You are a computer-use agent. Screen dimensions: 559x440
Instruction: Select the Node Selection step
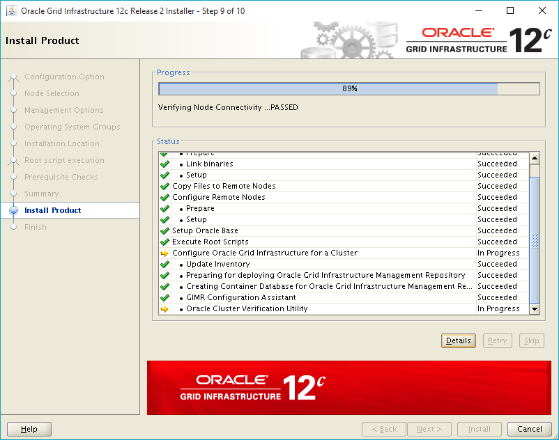(52, 93)
